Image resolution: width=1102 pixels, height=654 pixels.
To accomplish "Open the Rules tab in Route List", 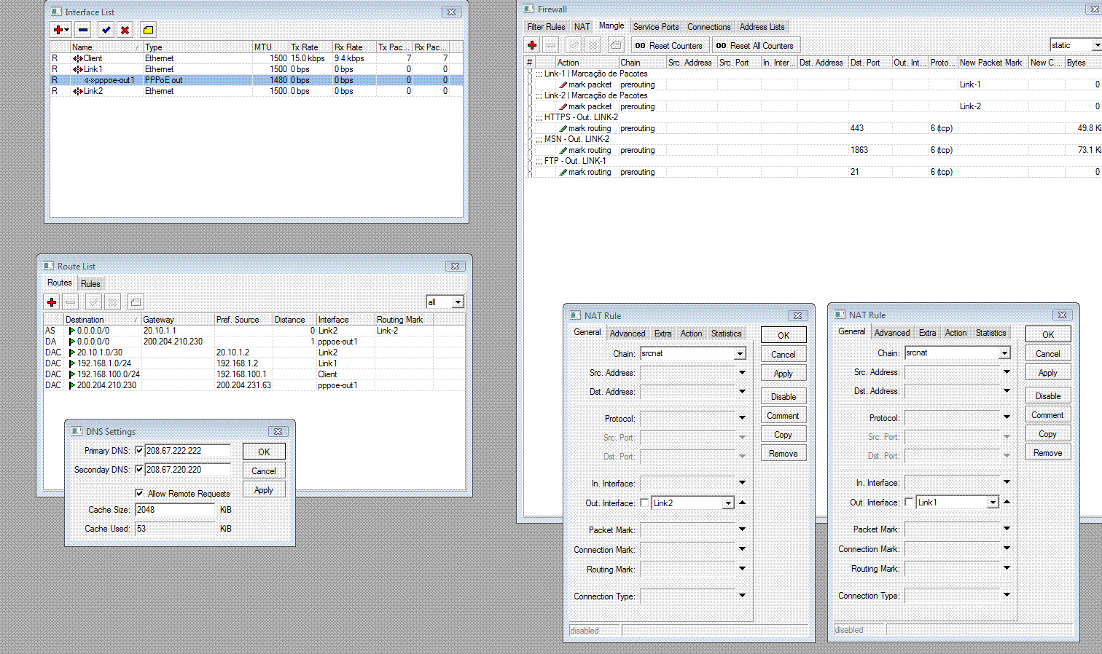I will [90, 284].
